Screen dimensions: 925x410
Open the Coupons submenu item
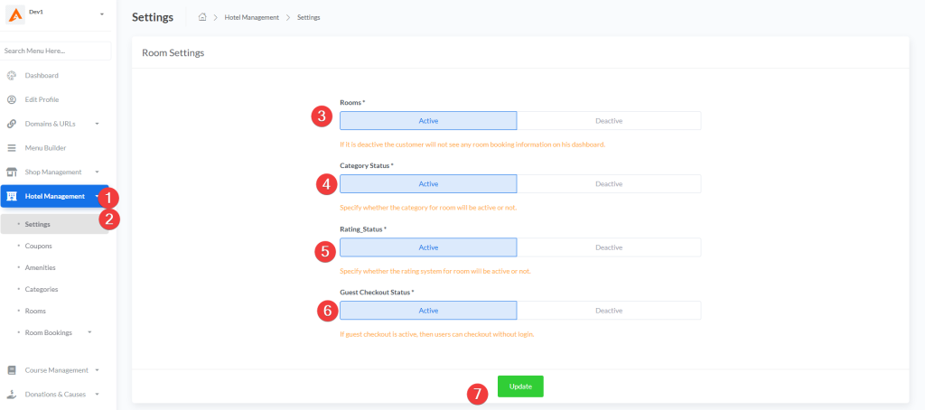[38, 246]
